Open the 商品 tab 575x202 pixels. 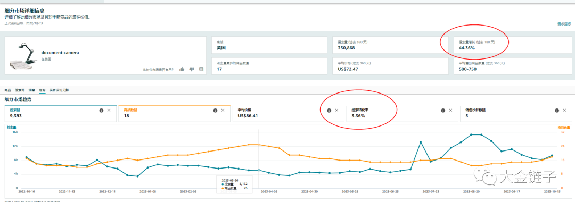coord(7,90)
